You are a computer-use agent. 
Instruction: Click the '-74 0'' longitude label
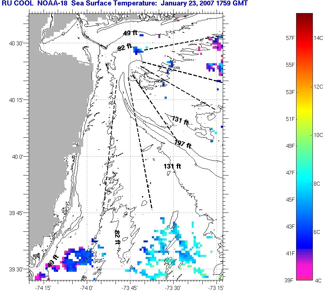pyautogui.click(x=86, y=288)
